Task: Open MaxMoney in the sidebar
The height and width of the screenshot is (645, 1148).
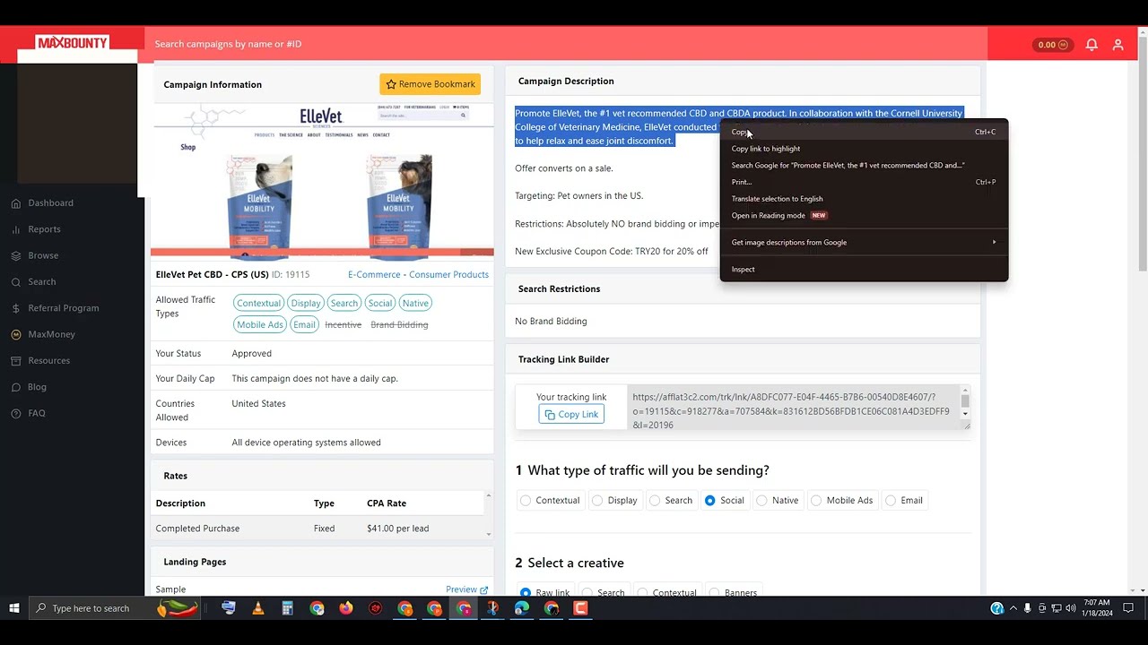Action: (x=51, y=334)
